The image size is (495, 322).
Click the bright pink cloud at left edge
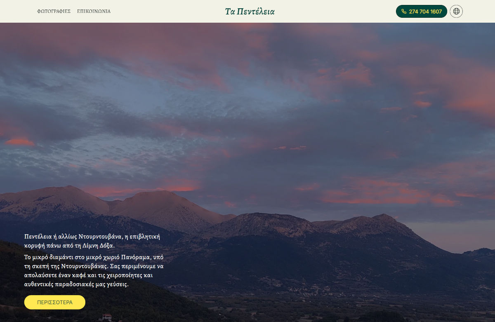(19, 142)
